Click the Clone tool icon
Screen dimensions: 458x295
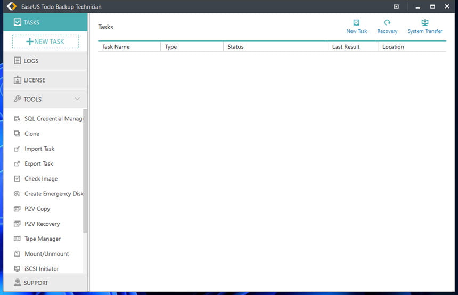coord(17,134)
